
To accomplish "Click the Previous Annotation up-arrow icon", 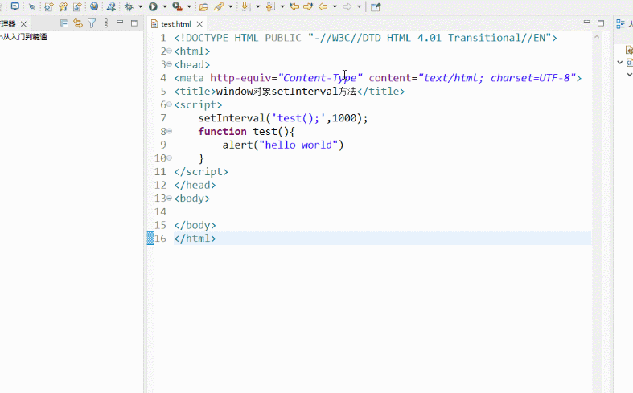I will (x=270, y=6).
